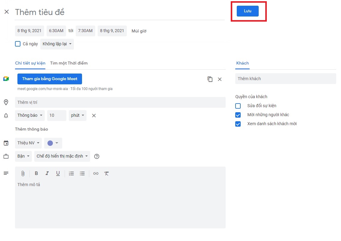The width and height of the screenshot is (341, 241).
Task: Open the start date 8 thg 9, 2021
Action: click(29, 31)
